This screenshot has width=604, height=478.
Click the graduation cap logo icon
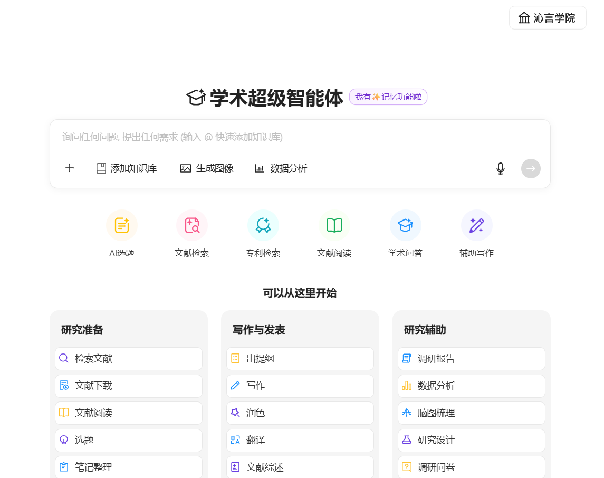coord(196,97)
